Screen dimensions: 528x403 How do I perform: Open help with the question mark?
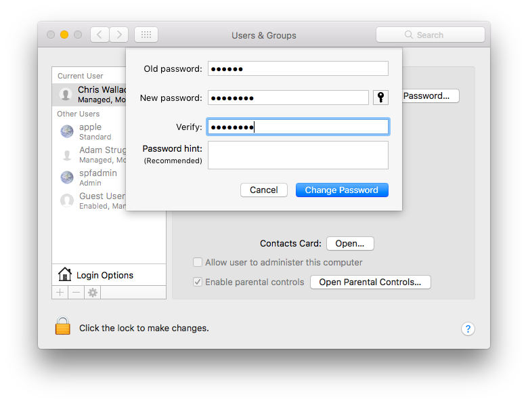(468, 328)
